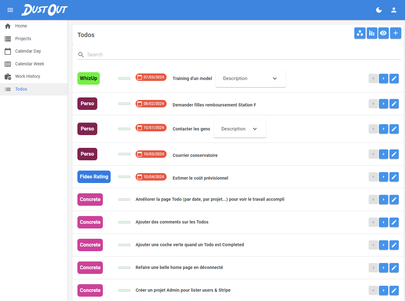Viewport: 405px width, 301px height.
Task: Move Courrier conservatoire todo forward with the right arrow
Action: pos(383,154)
